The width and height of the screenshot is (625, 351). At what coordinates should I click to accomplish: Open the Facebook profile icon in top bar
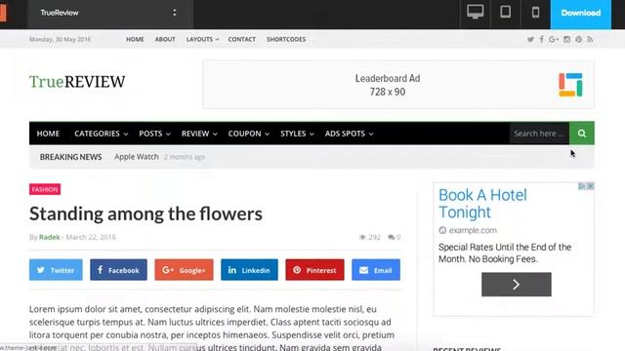542,39
